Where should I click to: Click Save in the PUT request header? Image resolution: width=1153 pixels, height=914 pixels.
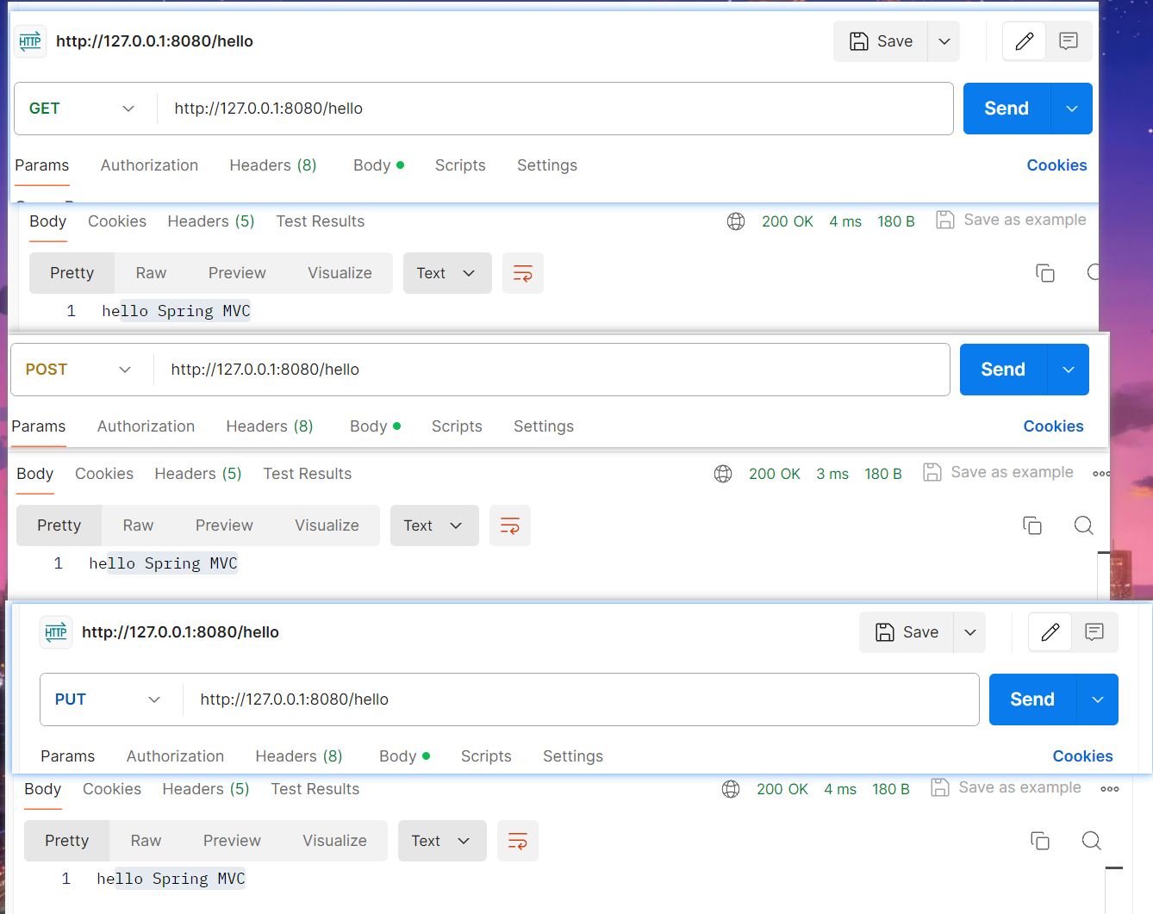tap(907, 632)
